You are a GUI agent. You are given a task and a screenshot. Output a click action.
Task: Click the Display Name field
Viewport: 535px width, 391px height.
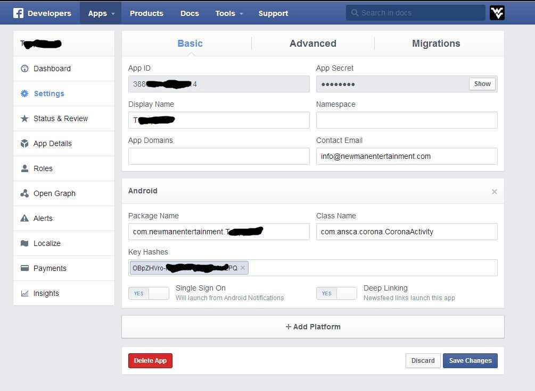tap(219, 120)
